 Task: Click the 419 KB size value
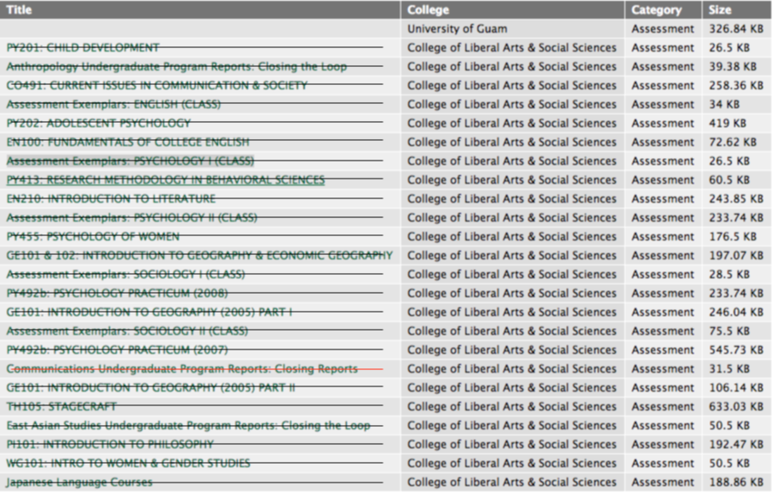point(728,124)
